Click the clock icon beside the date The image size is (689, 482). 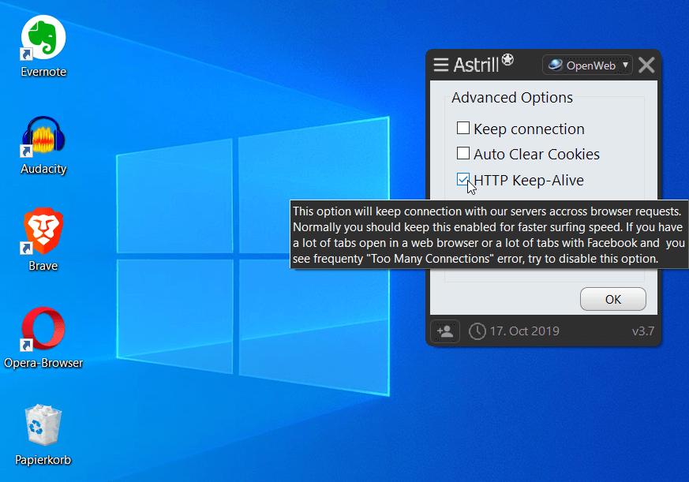(477, 331)
